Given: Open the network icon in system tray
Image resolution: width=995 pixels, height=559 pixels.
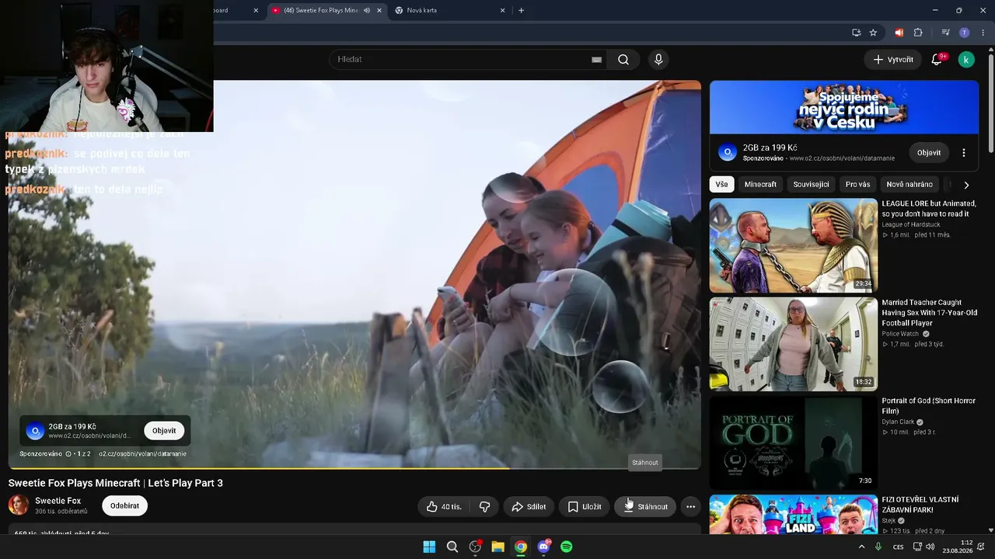Looking at the screenshot, I should 917,547.
